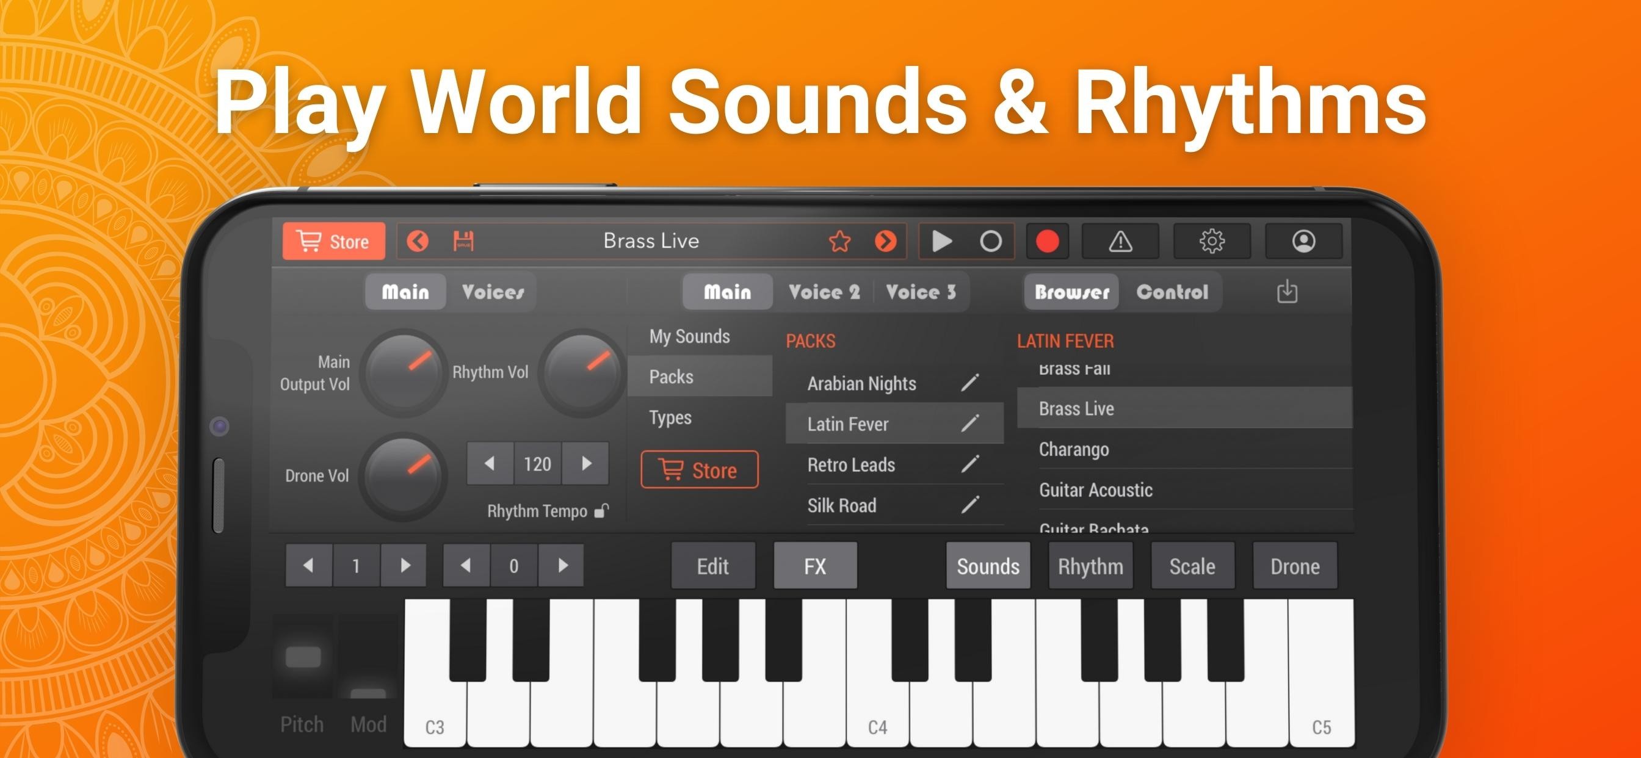Viewport: 1641px width, 758px height.
Task: Toggle the Drone panel button
Action: pyautogui.click(x=1294, y=566)
